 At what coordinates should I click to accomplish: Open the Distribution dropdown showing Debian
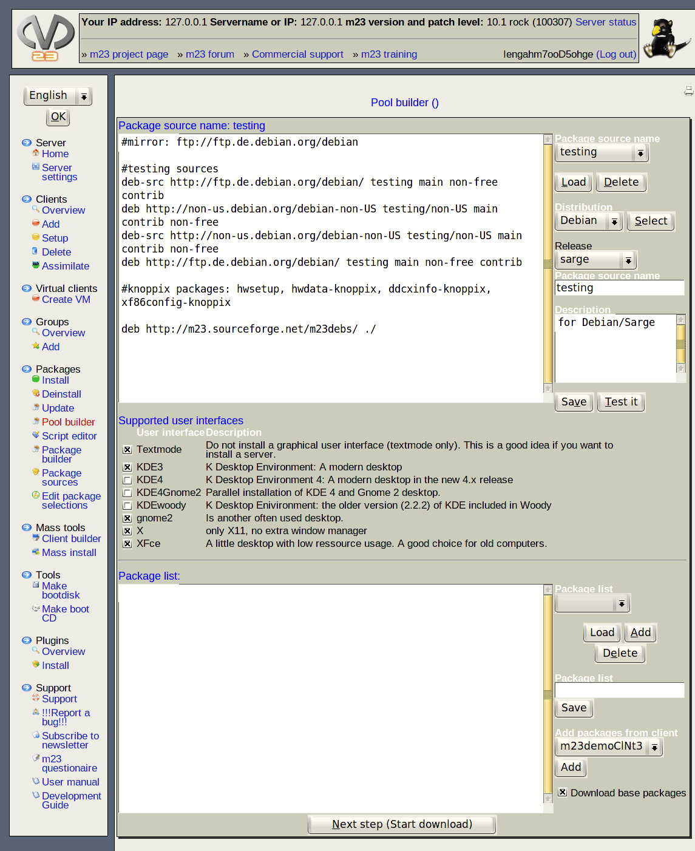(589, 221)
